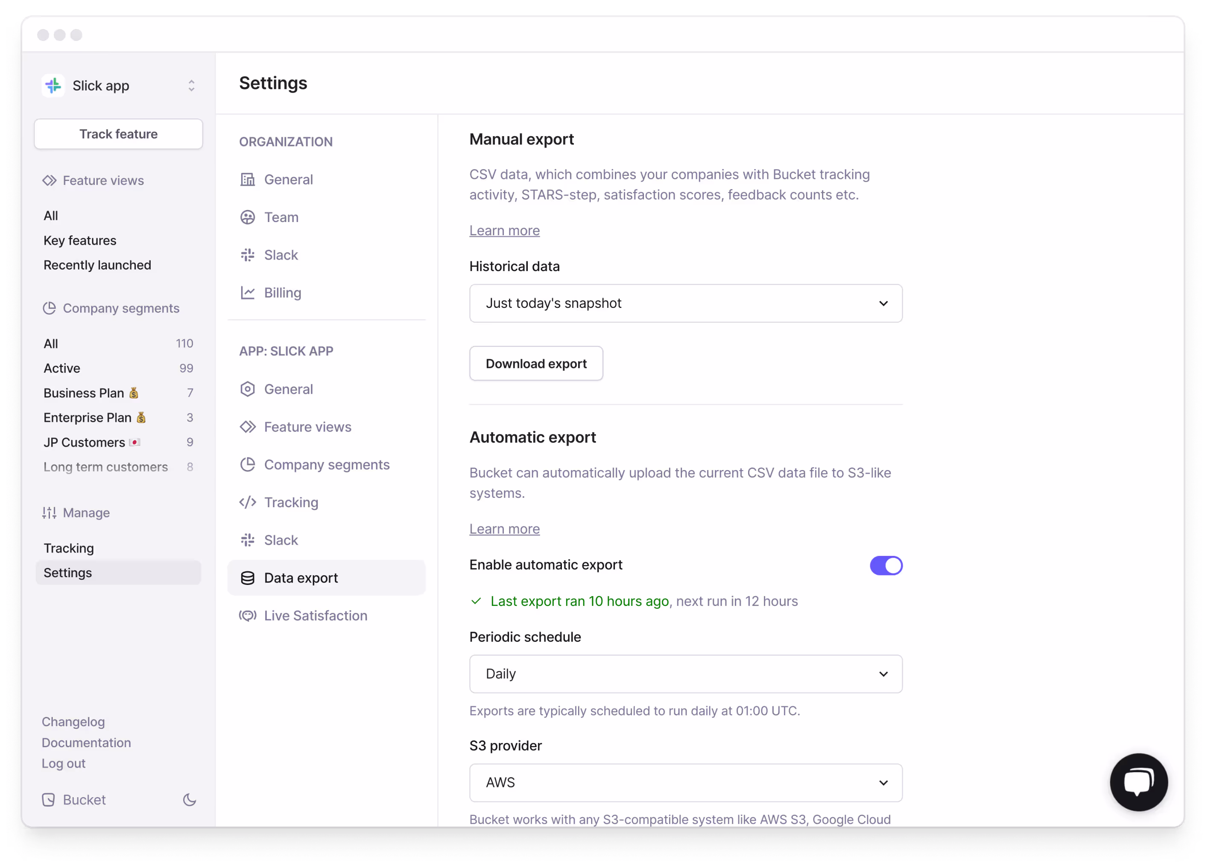The height and width of the screenshot is (865, 1205).
Task: Click the Organization General building icon
Action: tap(248, 180)
